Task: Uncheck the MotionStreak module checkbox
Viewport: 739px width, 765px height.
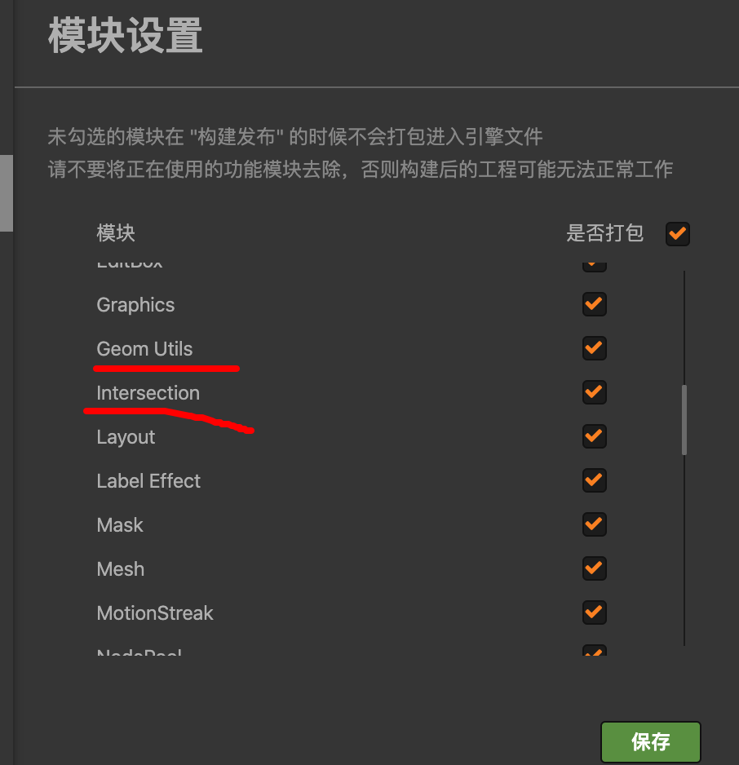Action: (594, 612)
